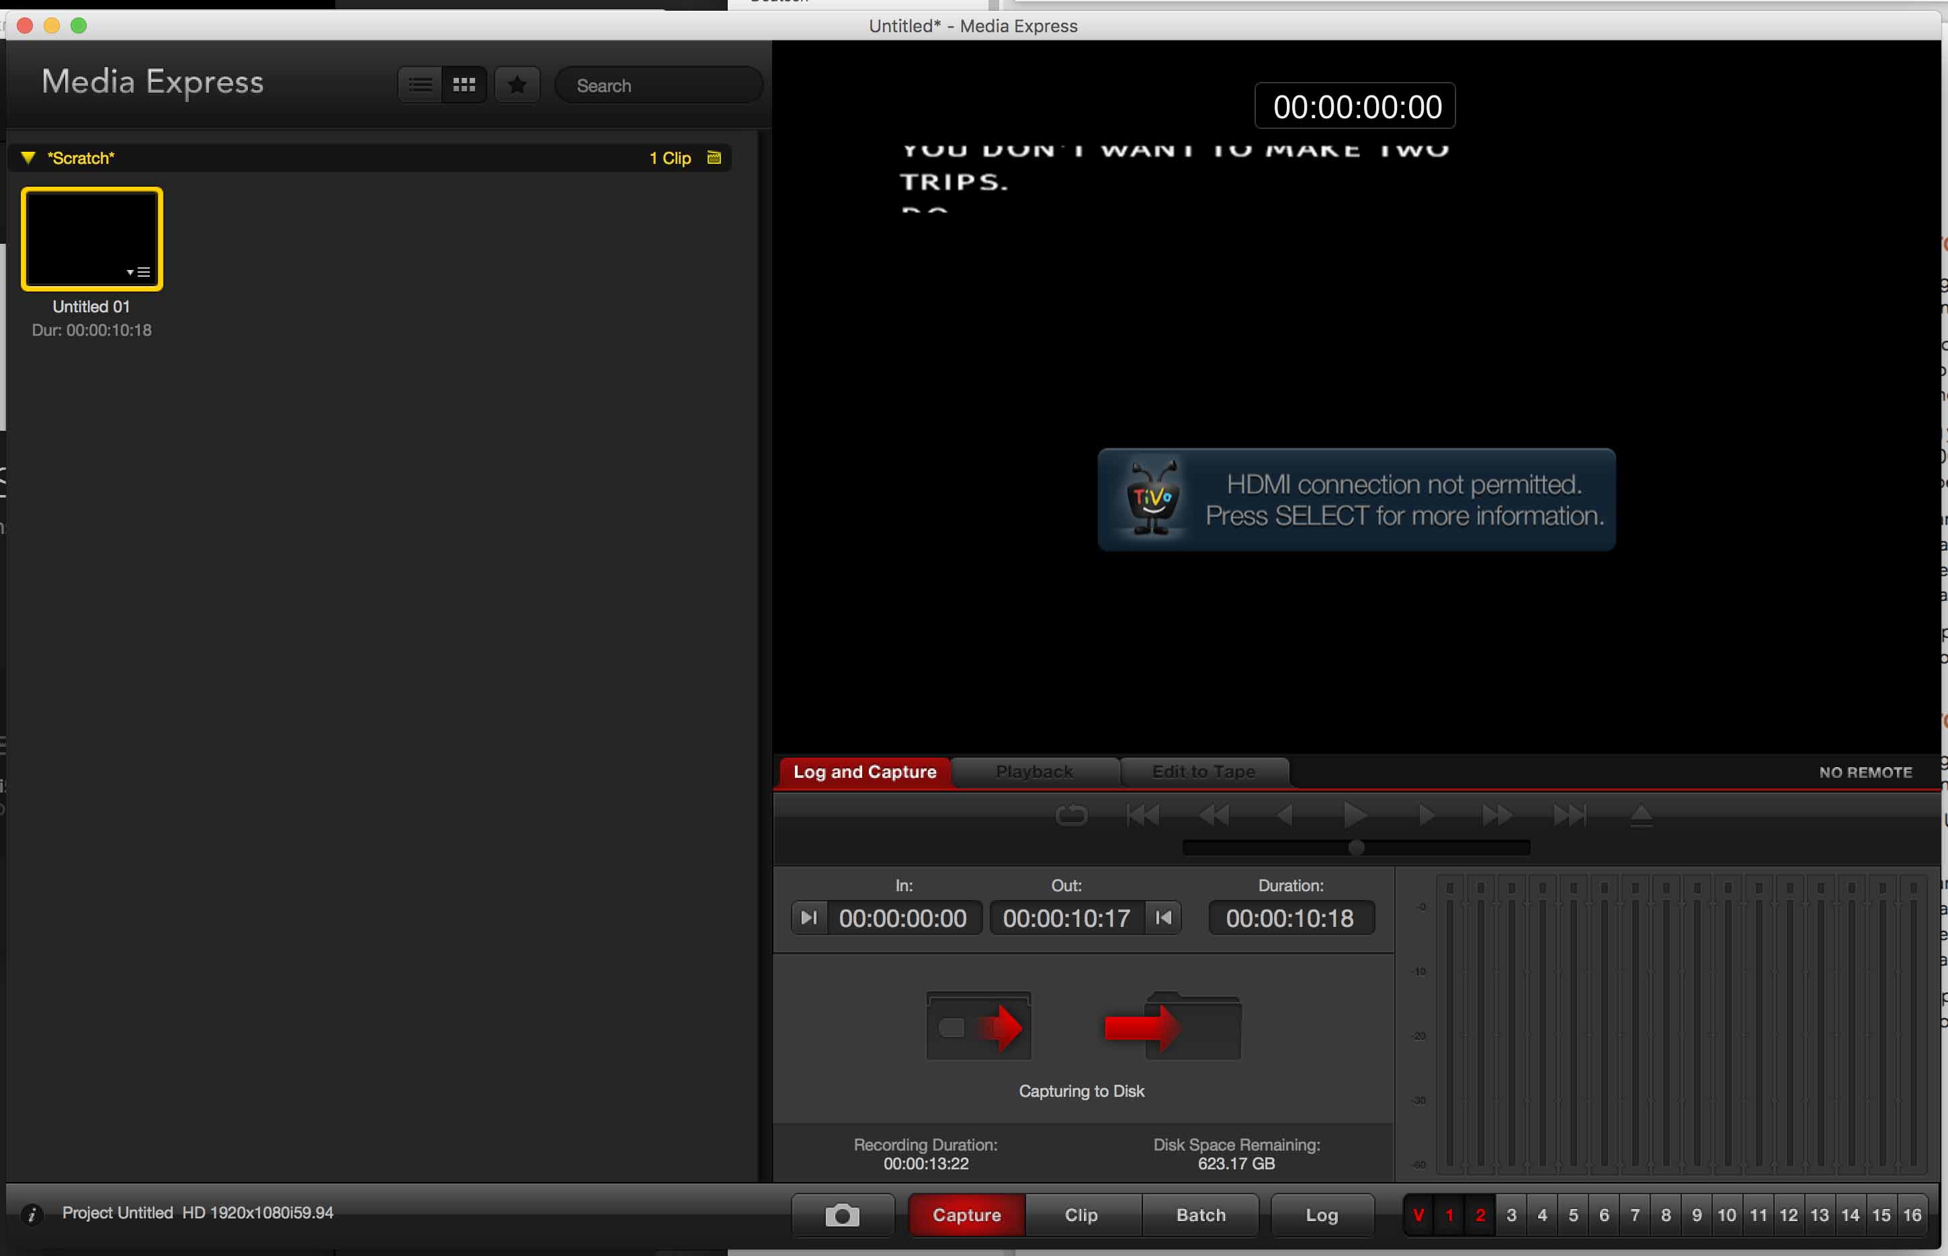
Task: Skip to next clip
Action: tap(1570, 815)
